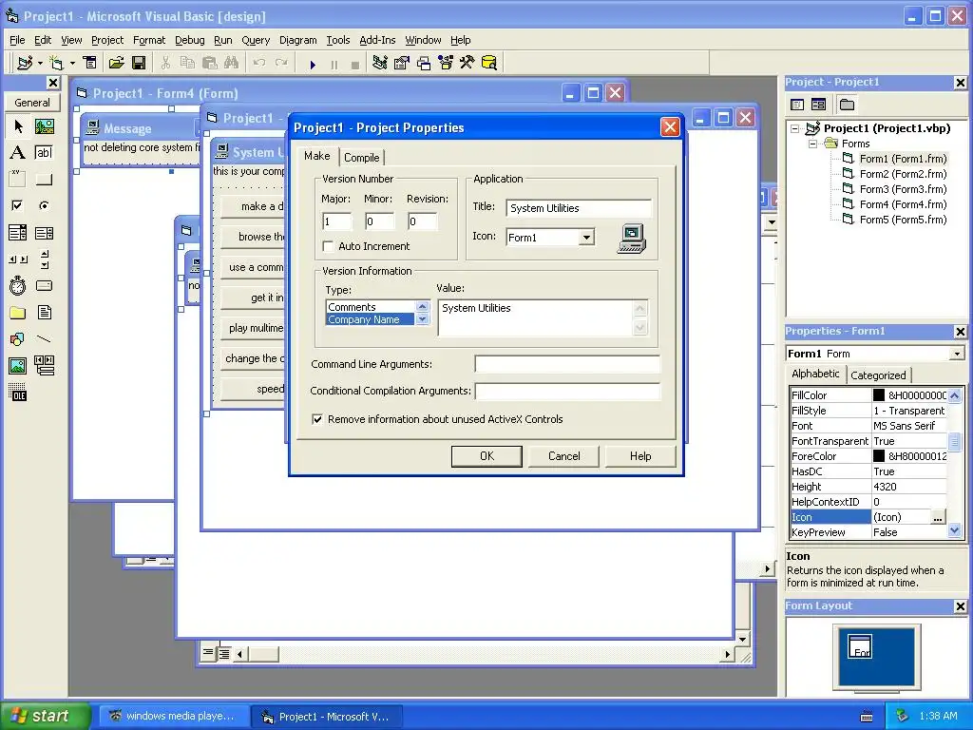Select the Line control tool

tap(44, 339)
